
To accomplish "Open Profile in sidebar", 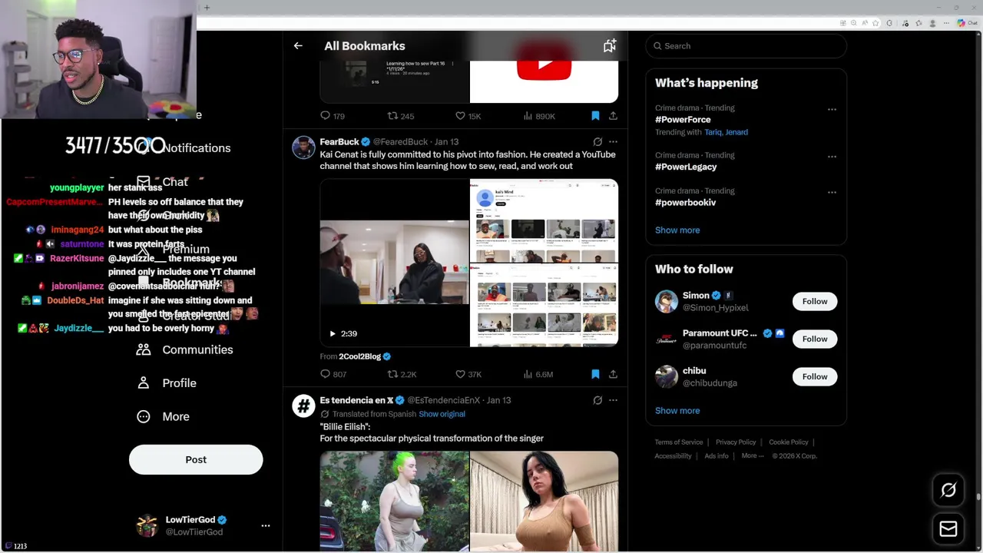I will (x=167, y=383).
